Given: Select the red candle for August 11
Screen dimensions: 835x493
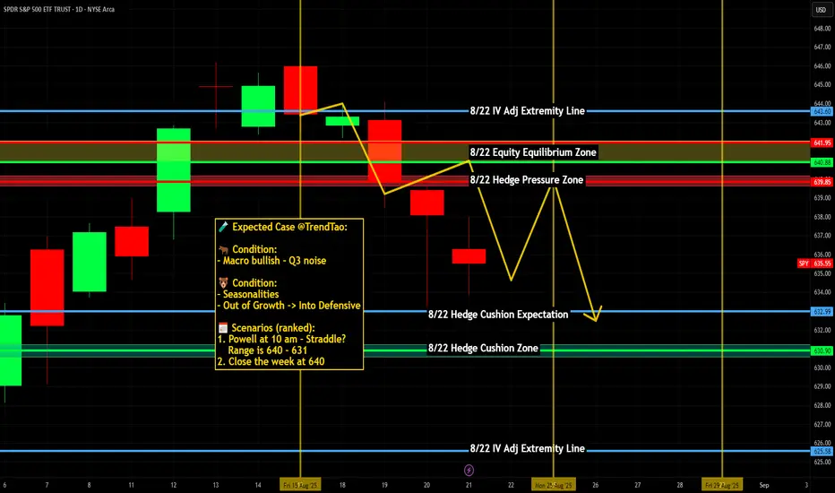Looking at the screenshot, I should point(132,241).
